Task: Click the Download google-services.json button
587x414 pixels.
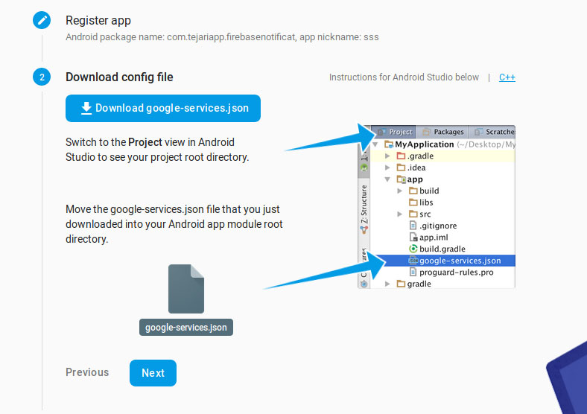Action: coord(163,108)
